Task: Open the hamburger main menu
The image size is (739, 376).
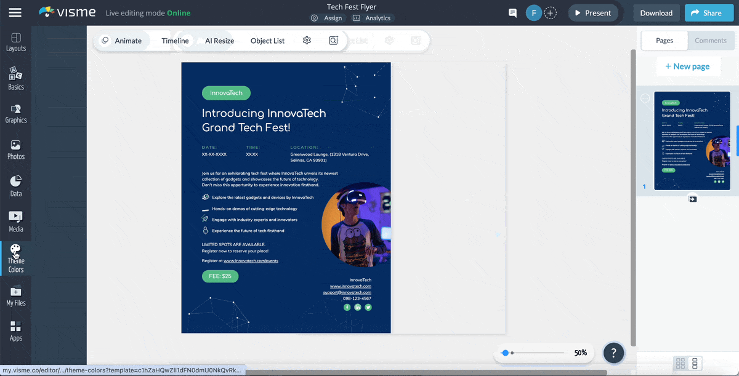Action: coord(15,13)
